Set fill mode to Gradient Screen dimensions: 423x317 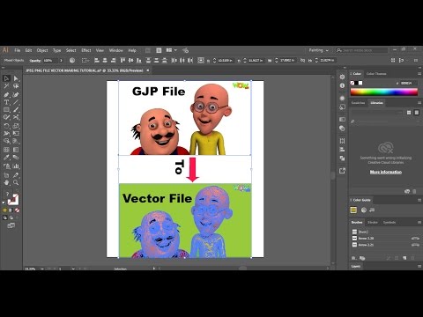tap(11, 210)
